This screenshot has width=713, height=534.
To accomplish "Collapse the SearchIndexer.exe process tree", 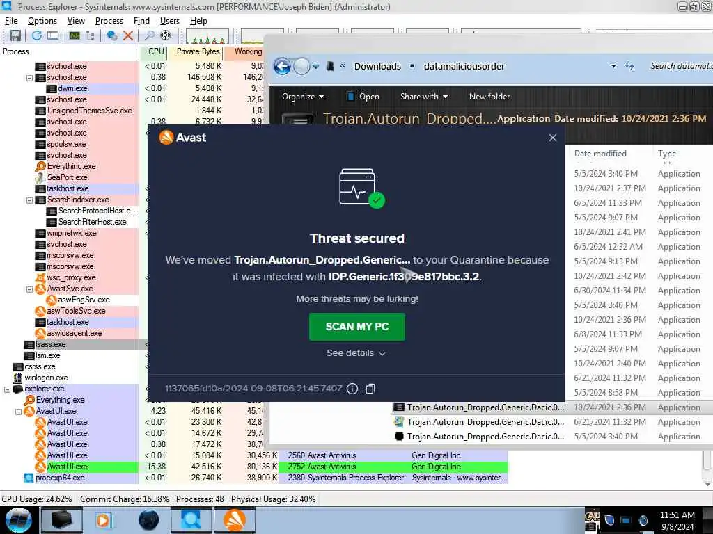I will [29, 200].
